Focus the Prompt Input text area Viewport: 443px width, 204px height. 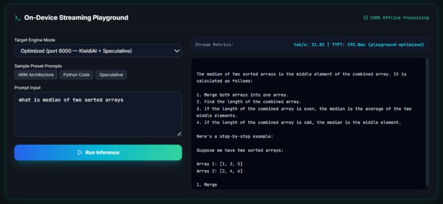(x=98, y=114)
